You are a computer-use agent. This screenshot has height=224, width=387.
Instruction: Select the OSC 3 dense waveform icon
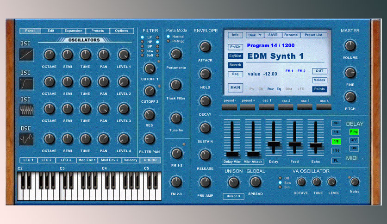click(x=26, y=110)
